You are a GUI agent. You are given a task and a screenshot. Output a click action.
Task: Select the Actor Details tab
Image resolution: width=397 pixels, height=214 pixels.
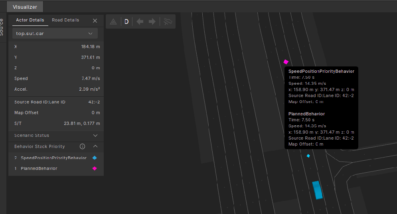tap(30, 20)
